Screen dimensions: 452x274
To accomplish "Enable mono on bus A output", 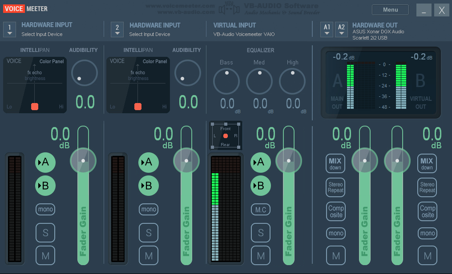I will (x=336, y=233).
